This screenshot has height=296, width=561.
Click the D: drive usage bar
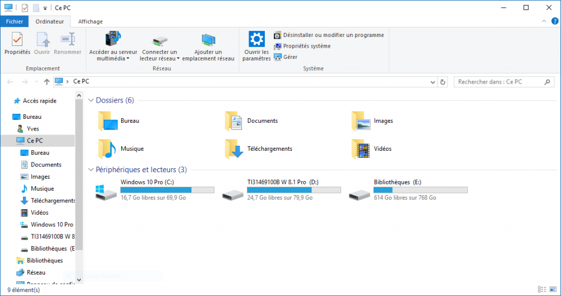point(294,190)
